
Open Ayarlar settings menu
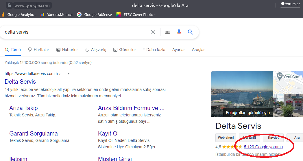(x=179, y=50)
